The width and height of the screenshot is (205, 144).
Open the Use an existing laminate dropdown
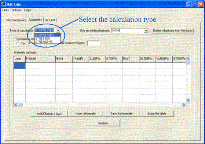click(x=146, y=31)
